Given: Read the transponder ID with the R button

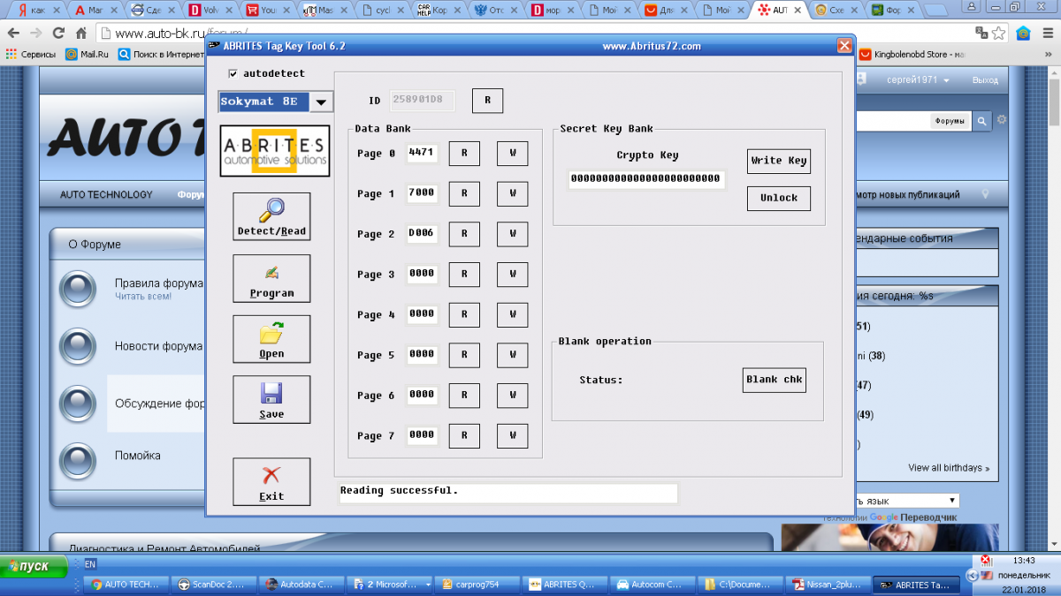Looking at the screenshot, I should tap(487, 101).
